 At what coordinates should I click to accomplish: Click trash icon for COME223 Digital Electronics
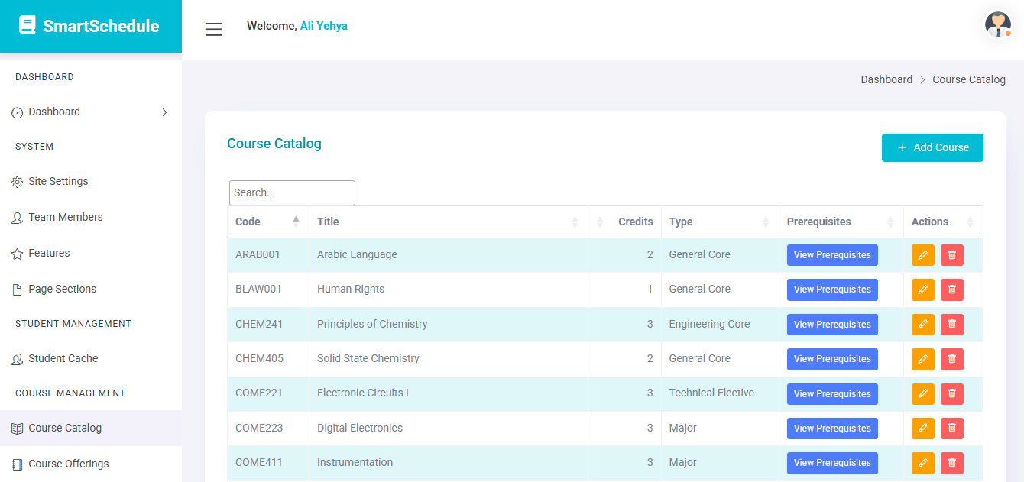pyautogui.click(x=951, y=429)
